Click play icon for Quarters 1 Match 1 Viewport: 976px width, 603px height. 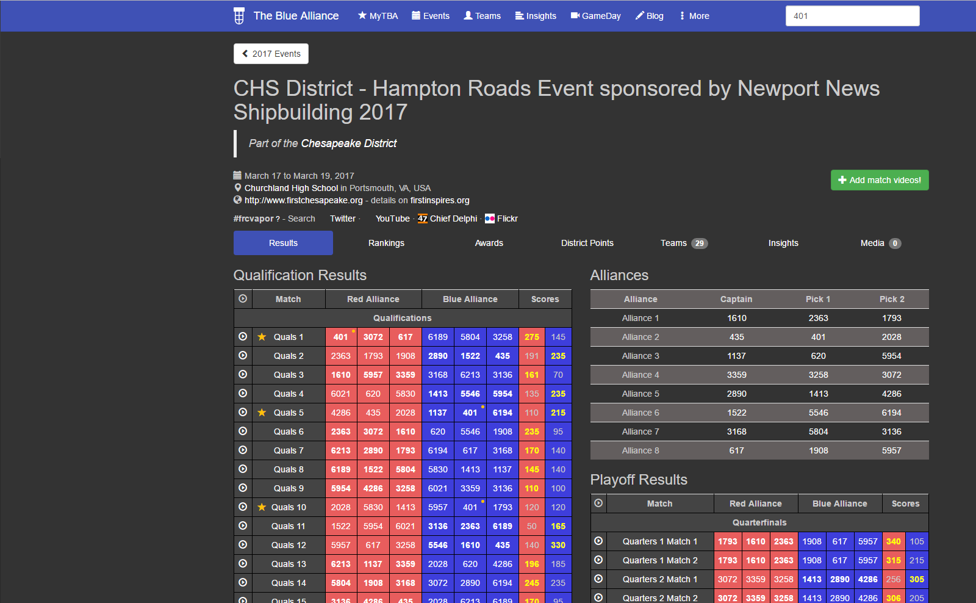[598, 541]
